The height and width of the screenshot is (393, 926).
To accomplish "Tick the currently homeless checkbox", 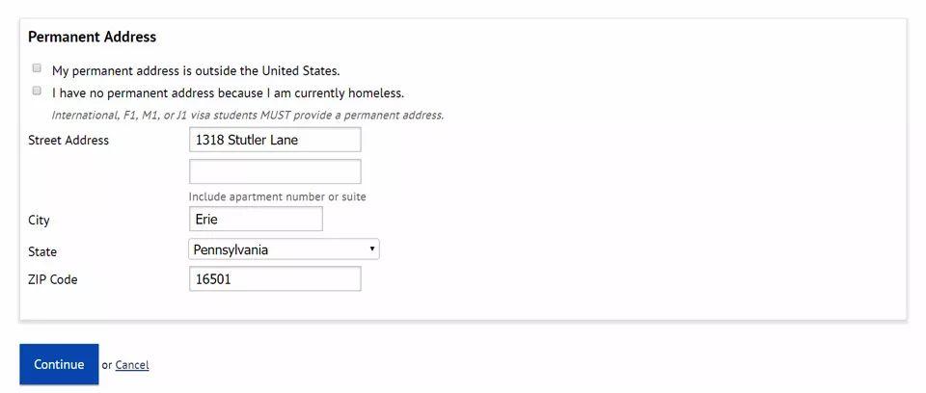I will pos(37,92).
